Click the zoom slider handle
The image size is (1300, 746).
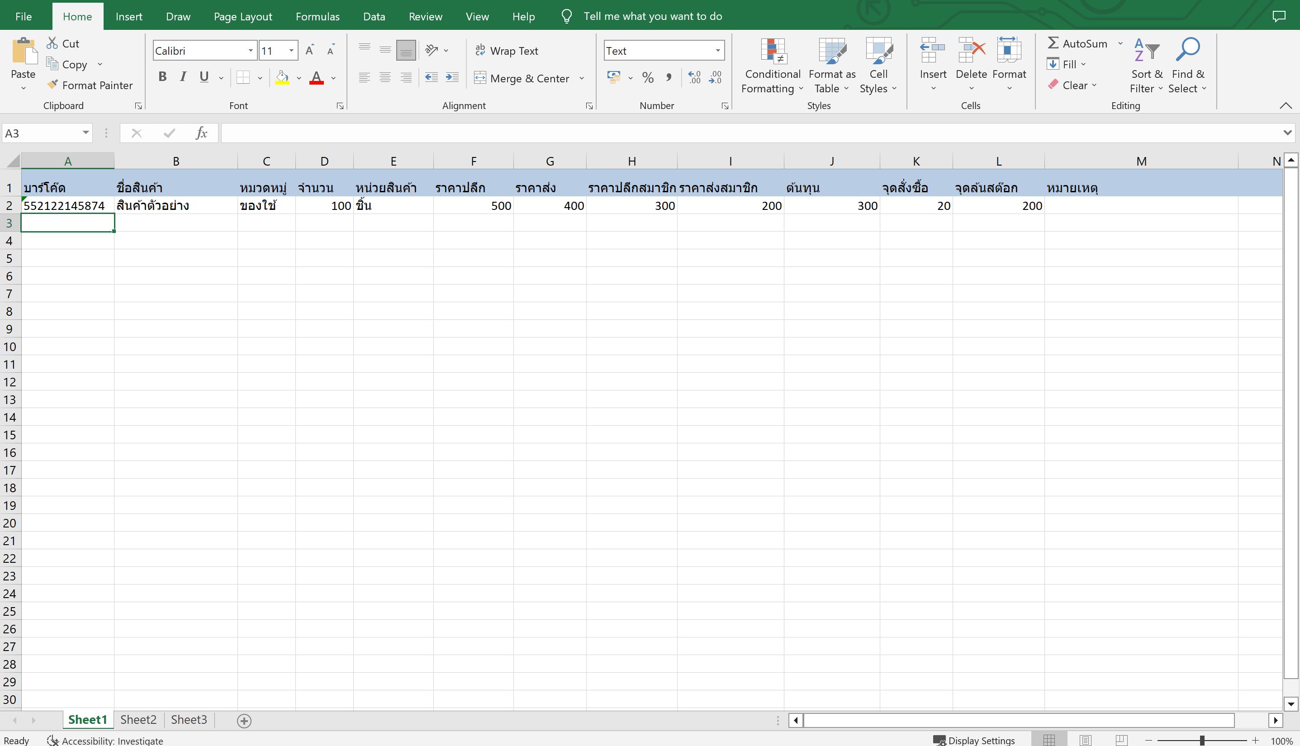(1202, 741)
